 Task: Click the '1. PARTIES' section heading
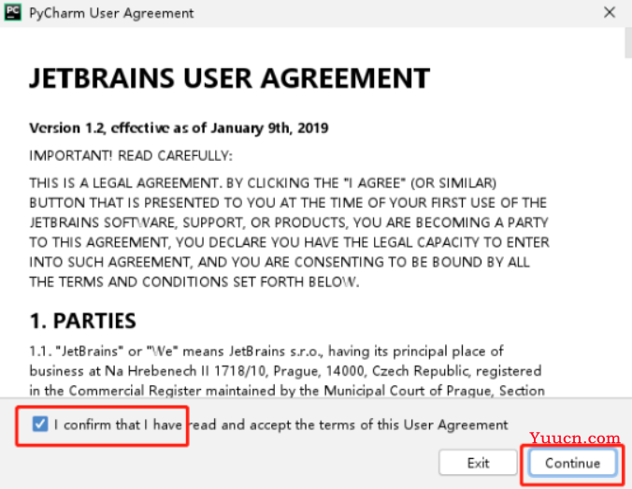[82, 321]
